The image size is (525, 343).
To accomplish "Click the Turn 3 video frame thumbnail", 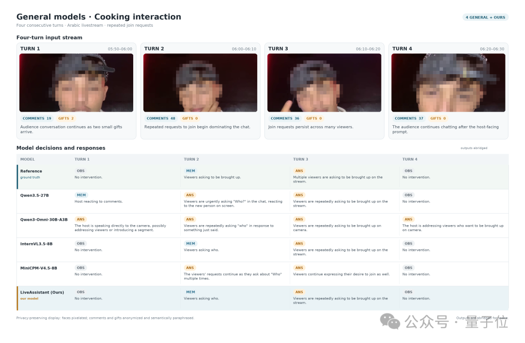I will coord(324,82).
